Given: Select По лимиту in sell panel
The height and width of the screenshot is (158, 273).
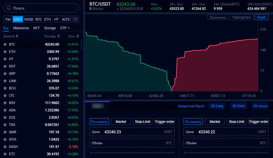Looking at the screenshot, I should coord(193,122).
